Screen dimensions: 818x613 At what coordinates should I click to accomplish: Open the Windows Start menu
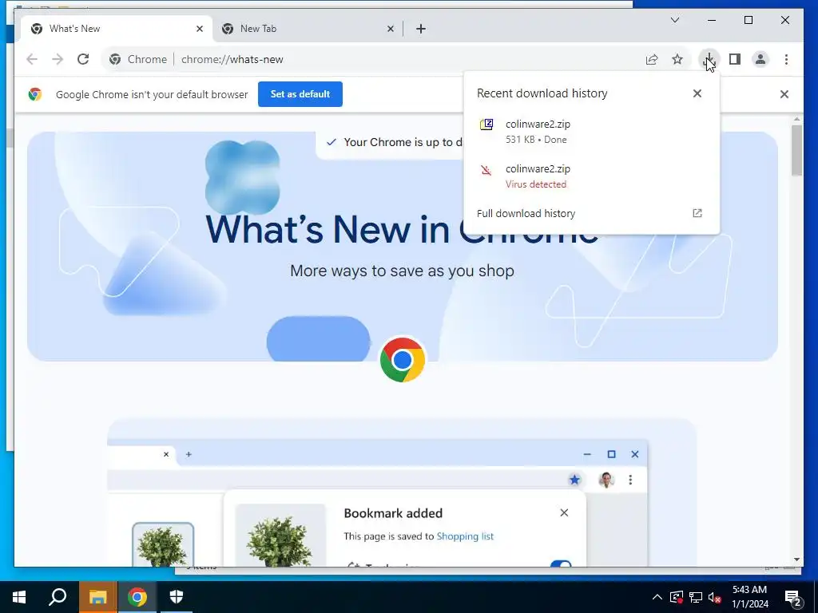pos(19,597)
